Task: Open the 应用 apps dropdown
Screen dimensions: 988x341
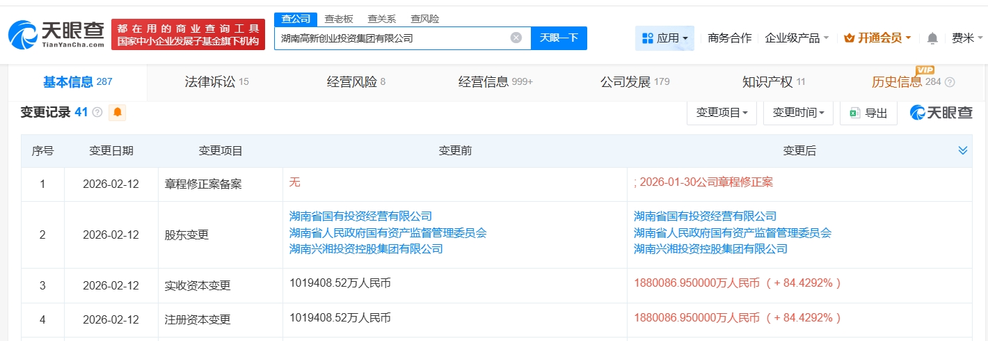Action: pos(664,38)
